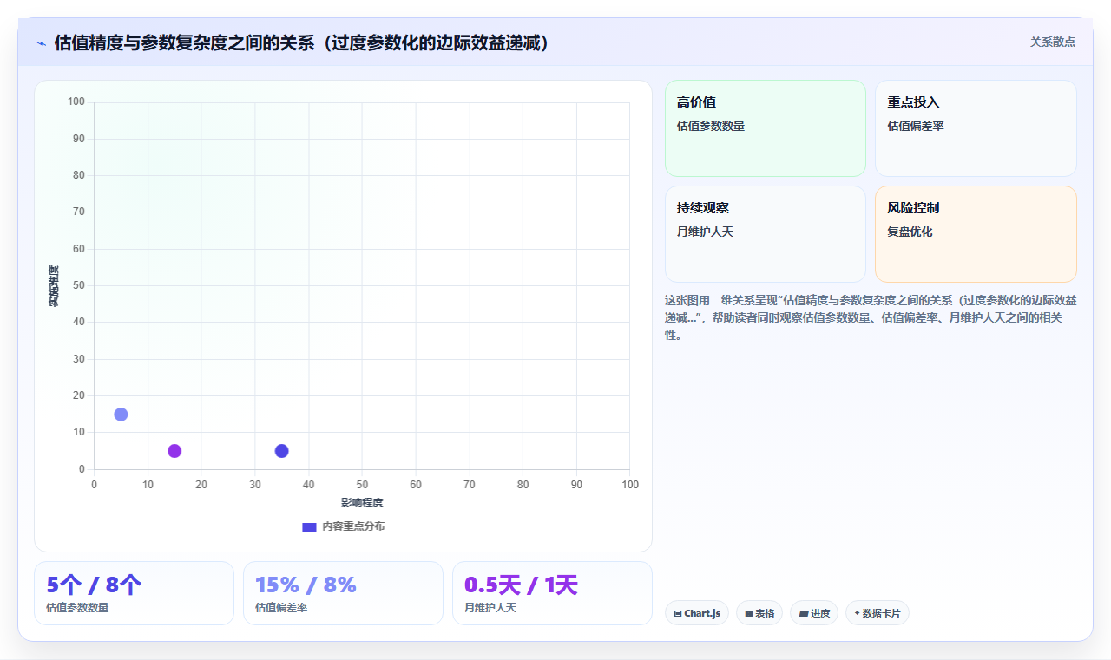Click the description paragraph beginning 这张图用二维关系
The width and height of the screenshot is (1111, 660).
tap(871, 317)
